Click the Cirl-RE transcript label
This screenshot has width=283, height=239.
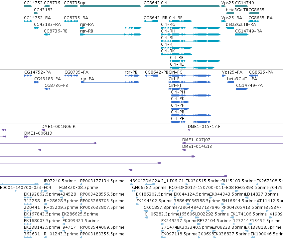pyautogui.click(x=177, y=64)
